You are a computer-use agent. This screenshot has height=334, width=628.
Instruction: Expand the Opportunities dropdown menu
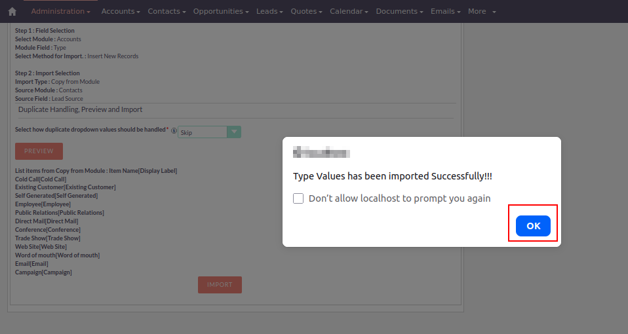(x=221, y=11)
